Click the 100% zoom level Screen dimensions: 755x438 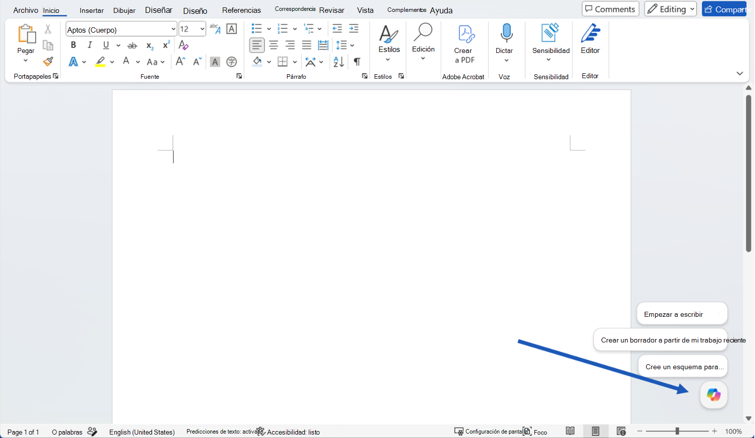pyautogui.click(x=733, y=432)
